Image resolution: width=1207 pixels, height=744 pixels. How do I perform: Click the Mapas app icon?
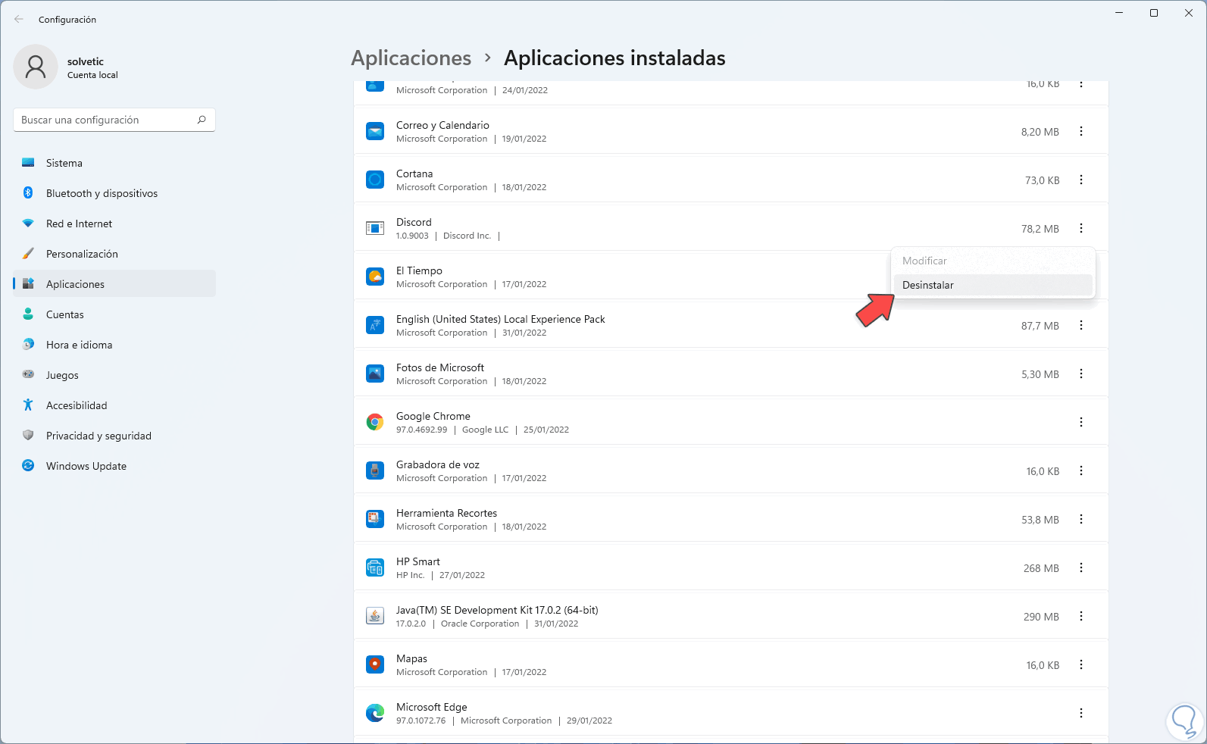pos(375,665)
